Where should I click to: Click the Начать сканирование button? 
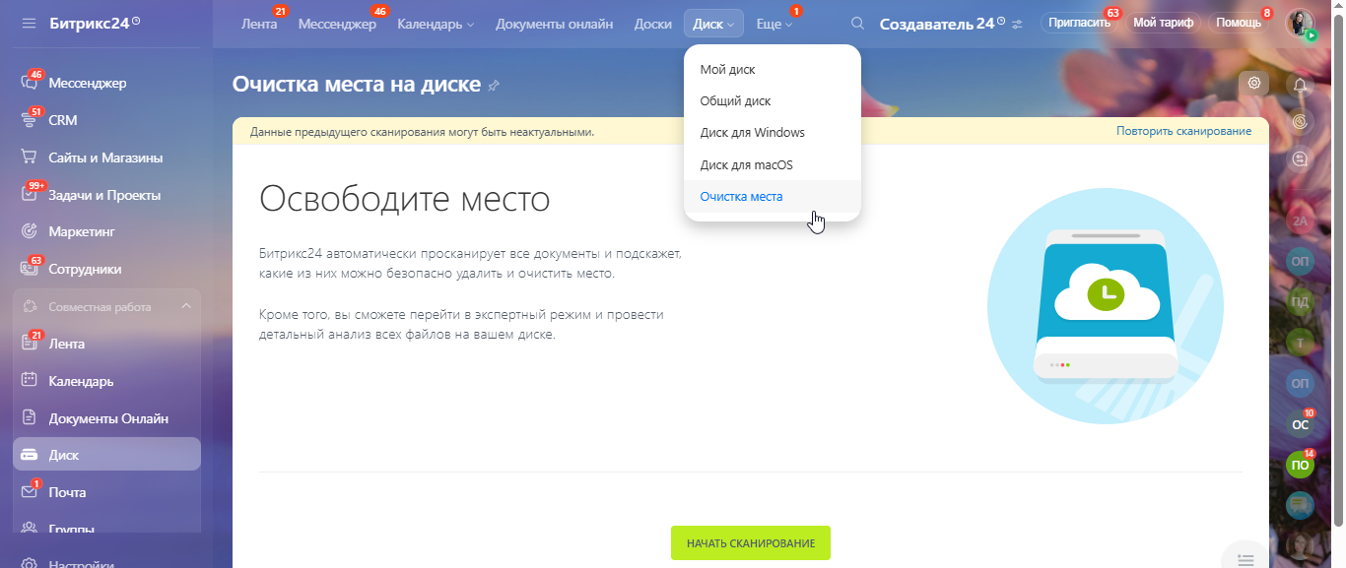[751, 543]
